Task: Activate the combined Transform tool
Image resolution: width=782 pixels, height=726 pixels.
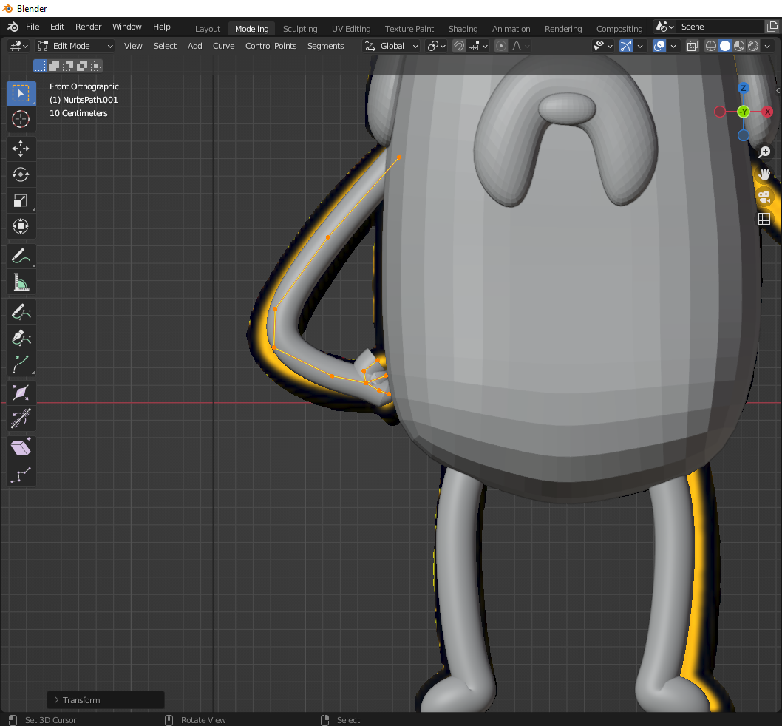Action: pyautogui.click(x=21, y=226)
